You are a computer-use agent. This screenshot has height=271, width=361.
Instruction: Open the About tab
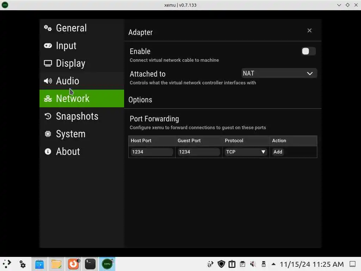(x=82, y=151)
